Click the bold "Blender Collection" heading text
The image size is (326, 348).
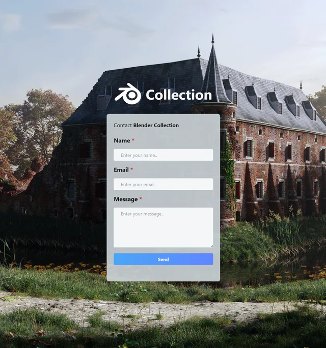coord(156,125)
